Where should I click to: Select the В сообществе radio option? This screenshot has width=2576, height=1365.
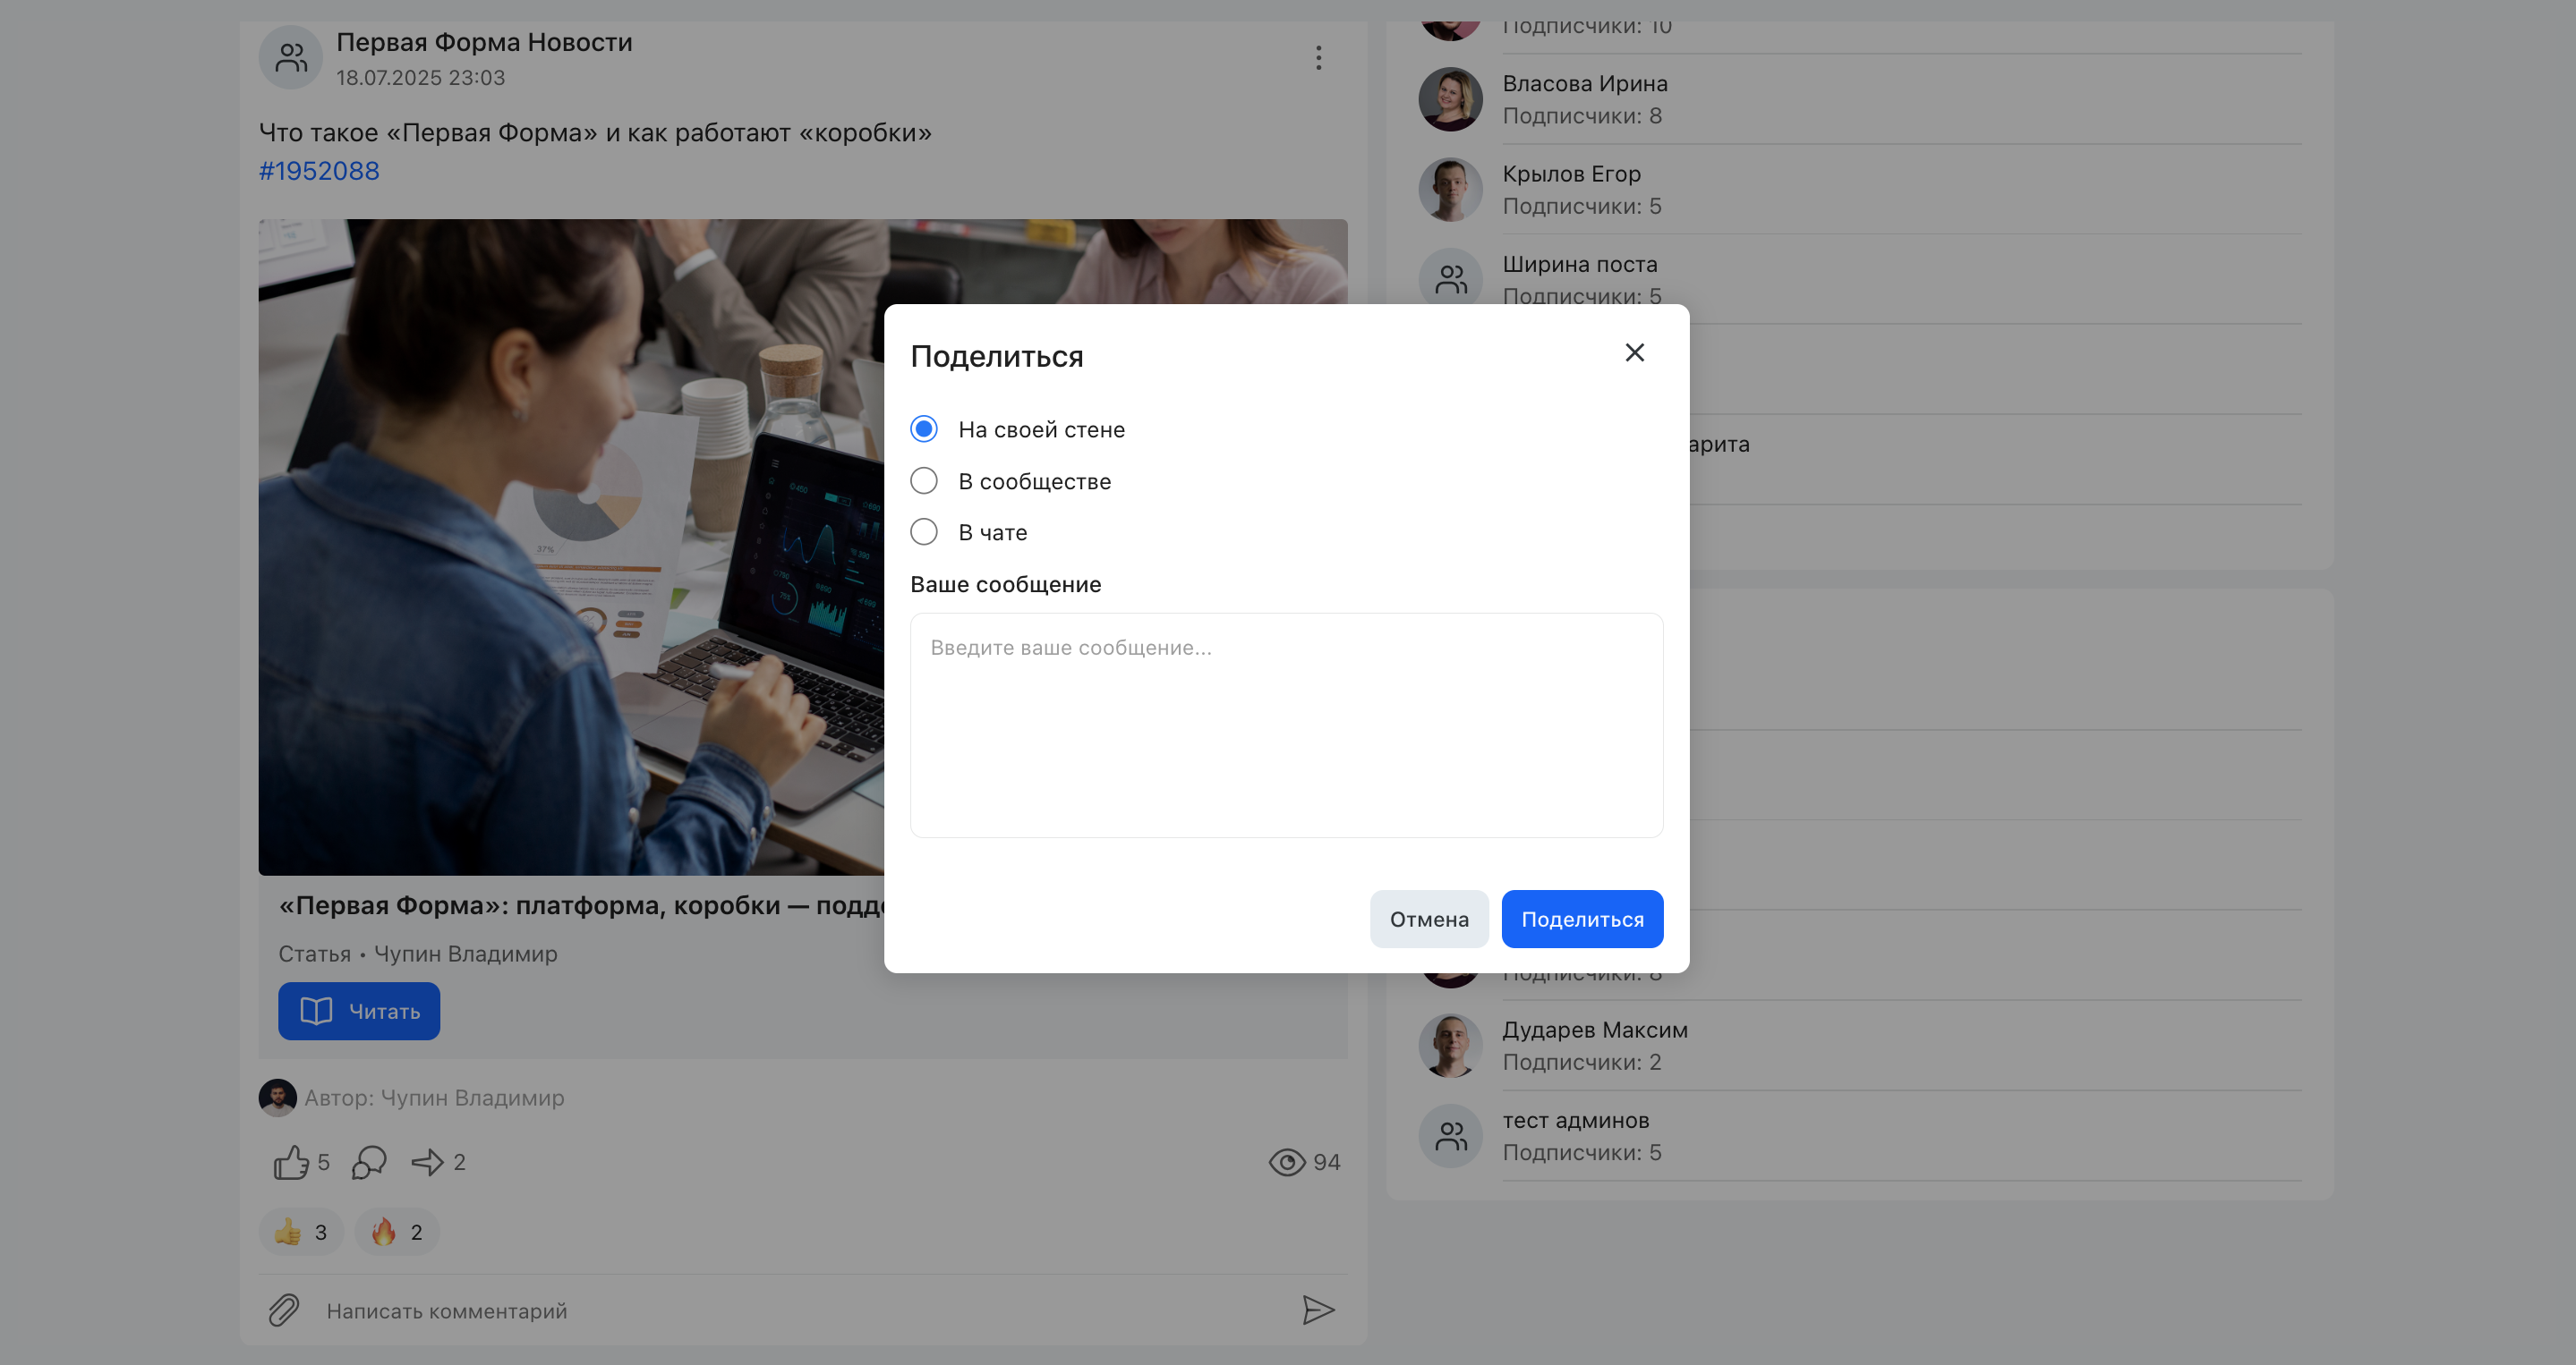[924, 480]
